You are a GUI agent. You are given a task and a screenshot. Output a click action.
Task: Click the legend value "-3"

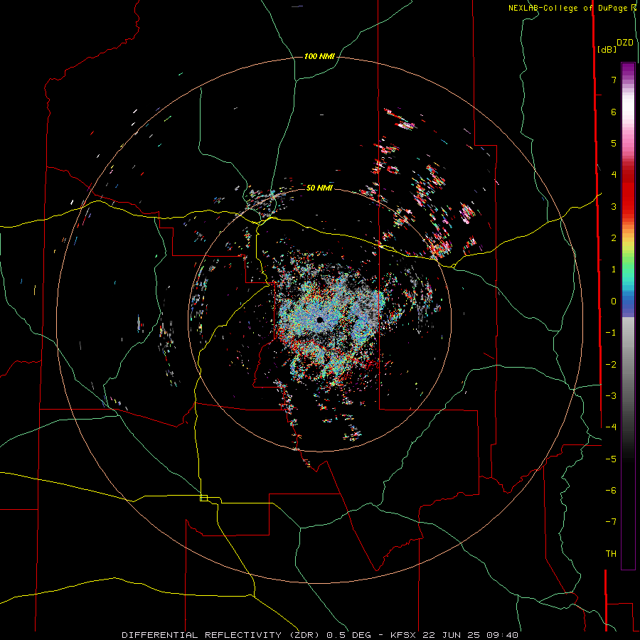tap(611, 396)
